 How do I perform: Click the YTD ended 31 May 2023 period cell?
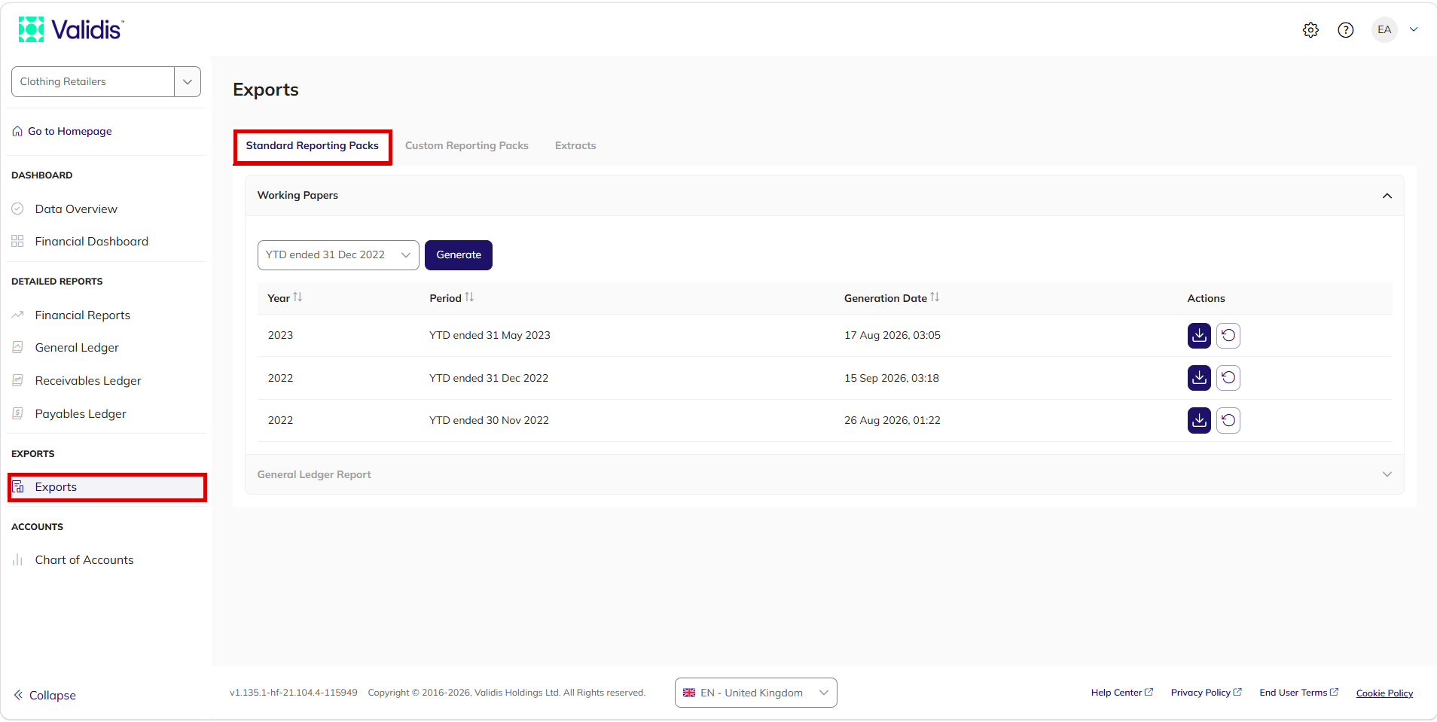[x=490, y=335]
